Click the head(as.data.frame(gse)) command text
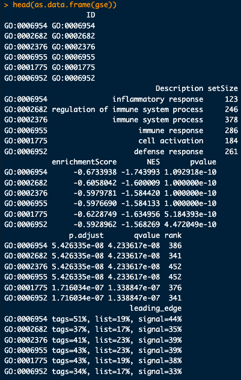 click(64, 5)
